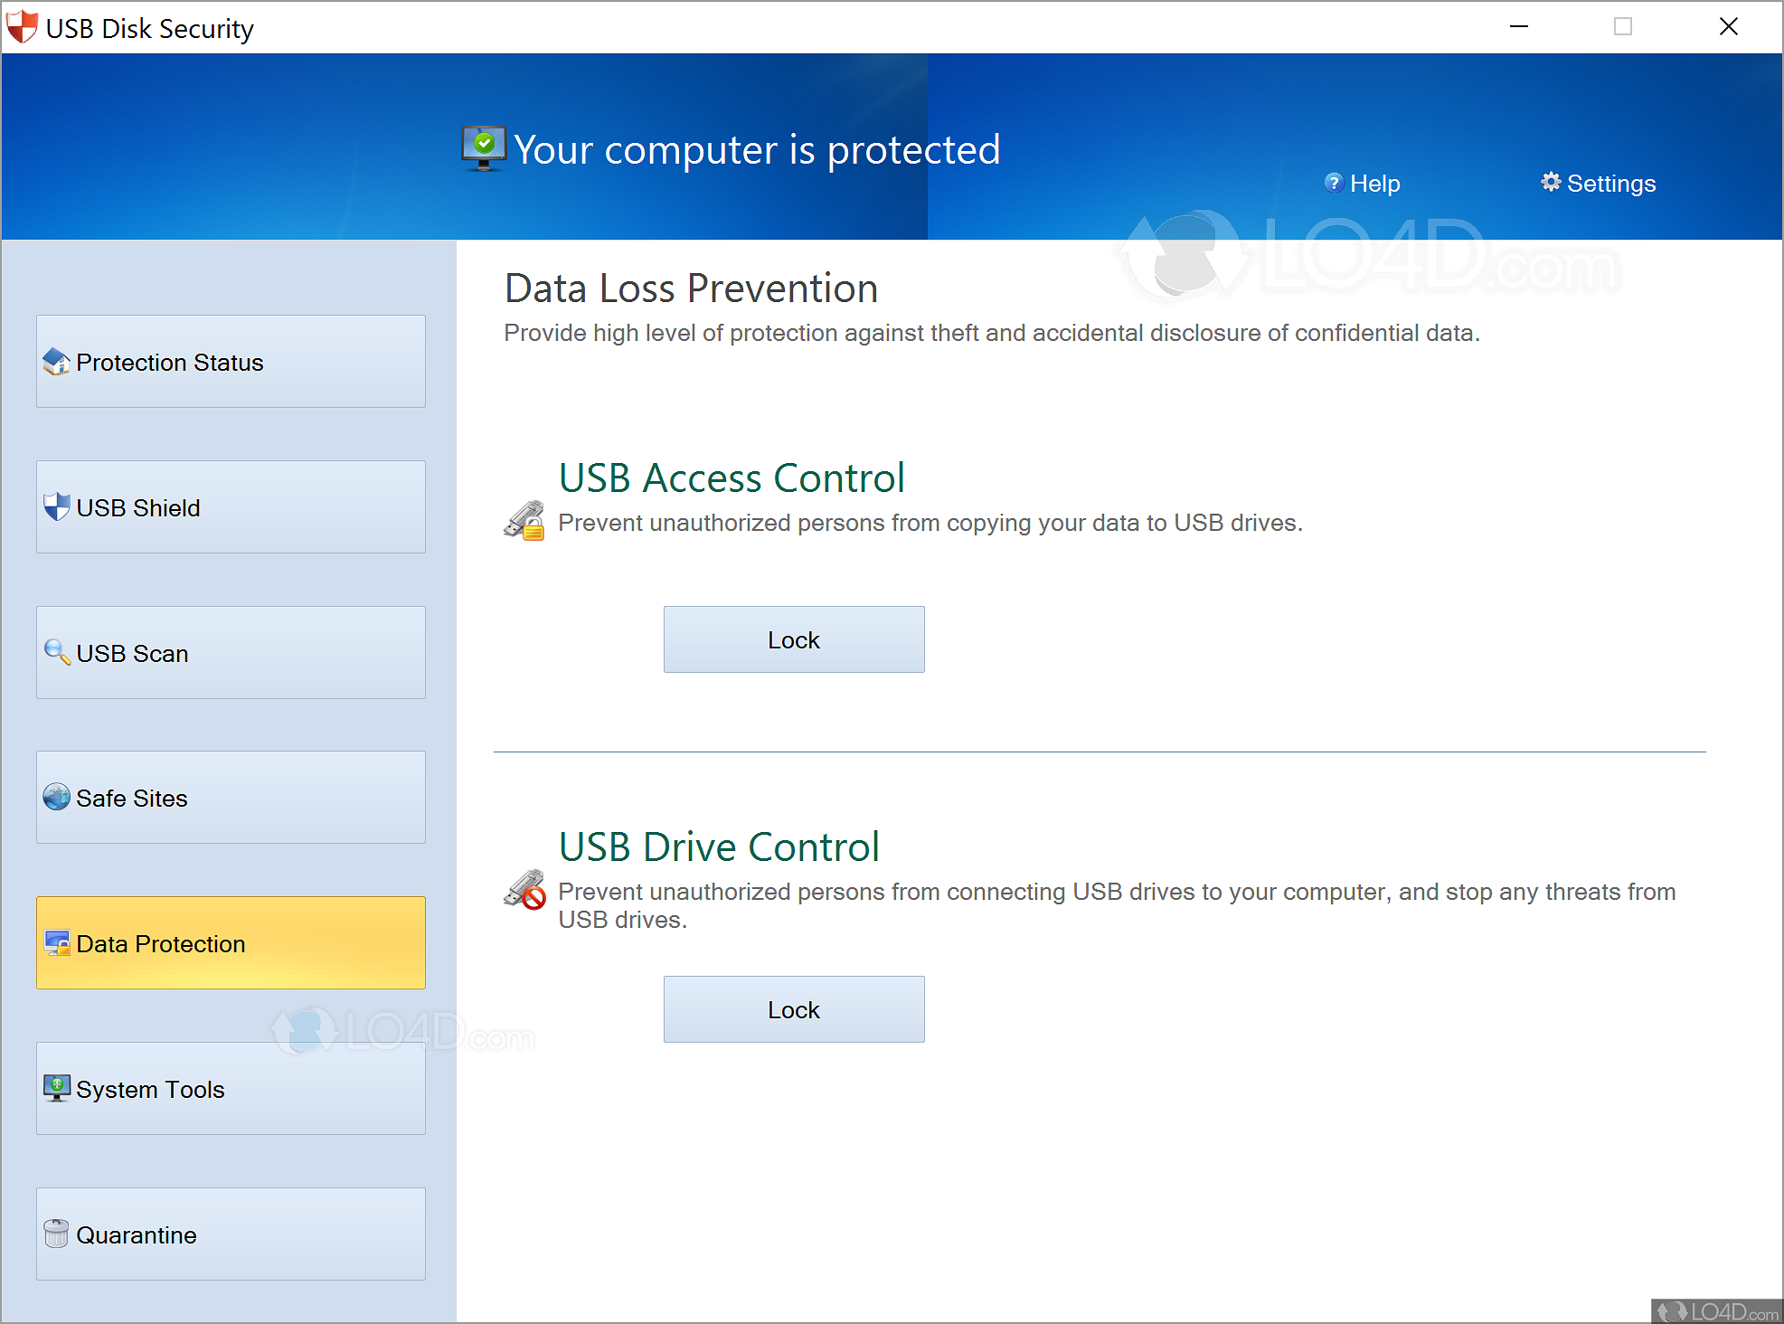Viewport: 1784px width, 1324px height.
Task: Click the USB Disk Security shield logo
Action: pyautogui.click(x=23, y=27)
